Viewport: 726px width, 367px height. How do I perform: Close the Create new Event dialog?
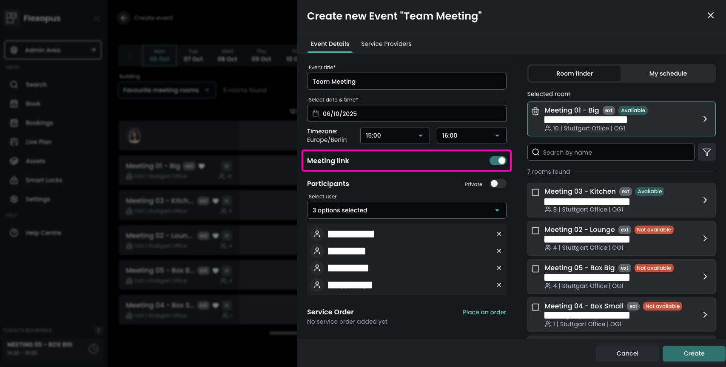(x=710, y=16)
